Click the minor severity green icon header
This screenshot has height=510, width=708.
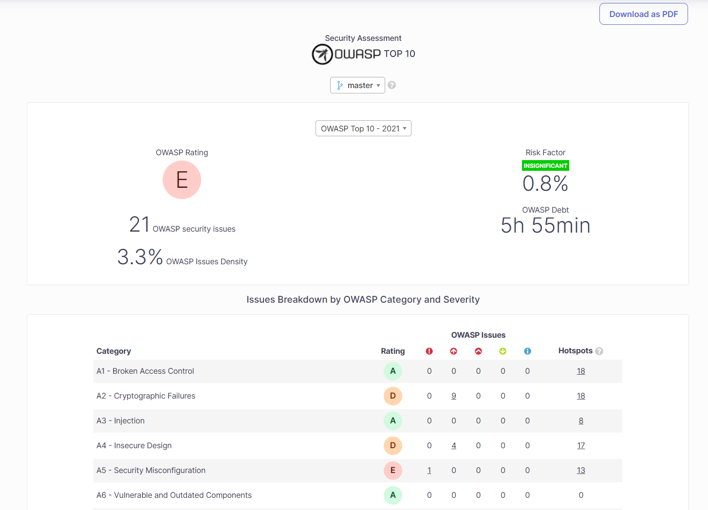[x=503, y=351]
